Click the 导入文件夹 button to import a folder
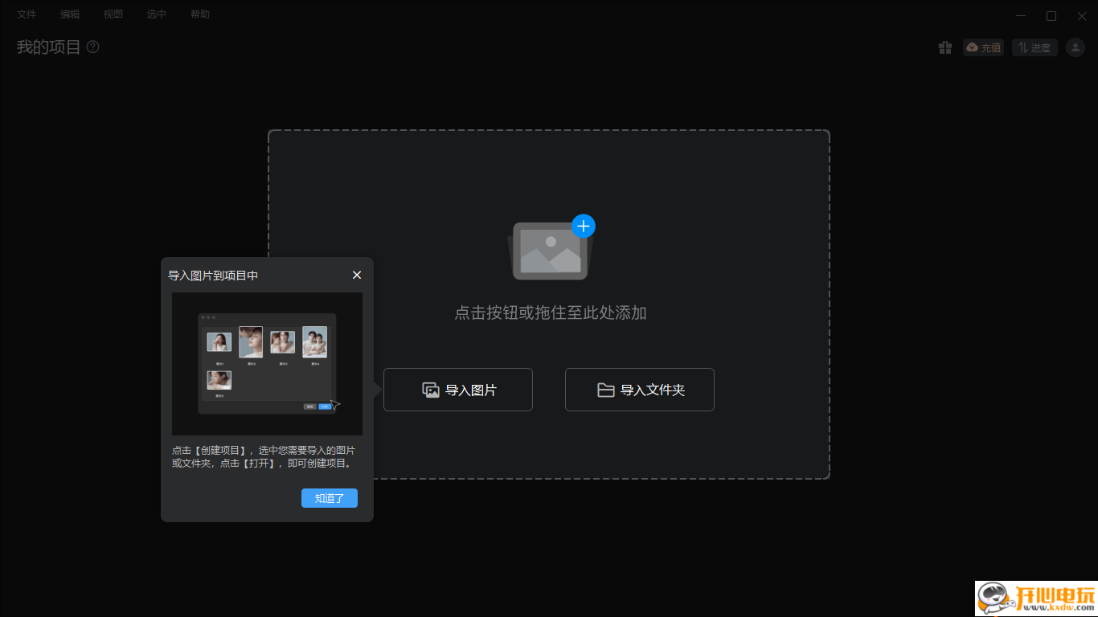Image resolution: width=1098 pixels, height=617 pixels. 640,389
